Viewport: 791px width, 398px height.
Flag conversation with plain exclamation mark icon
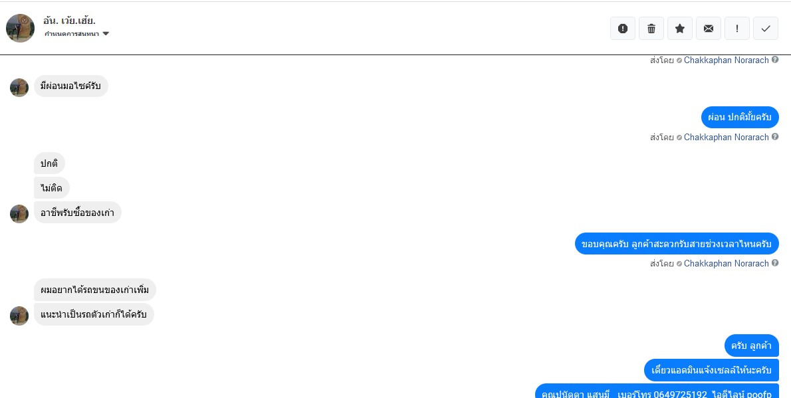[x=737, y=29]
